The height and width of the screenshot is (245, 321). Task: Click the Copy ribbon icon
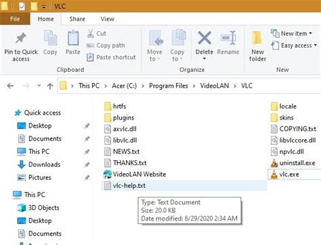[50, 39]
